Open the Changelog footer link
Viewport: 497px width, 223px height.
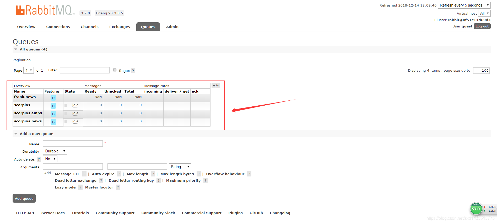click(x=280, y=213)
